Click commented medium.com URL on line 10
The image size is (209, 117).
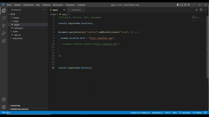tap(106, 44)
